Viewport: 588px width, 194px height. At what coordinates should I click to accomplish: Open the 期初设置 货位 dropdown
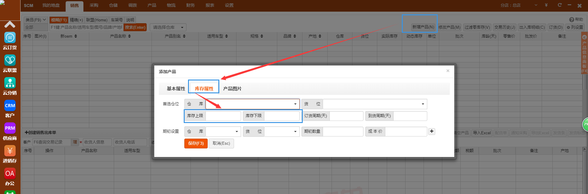tap(282, 132)
